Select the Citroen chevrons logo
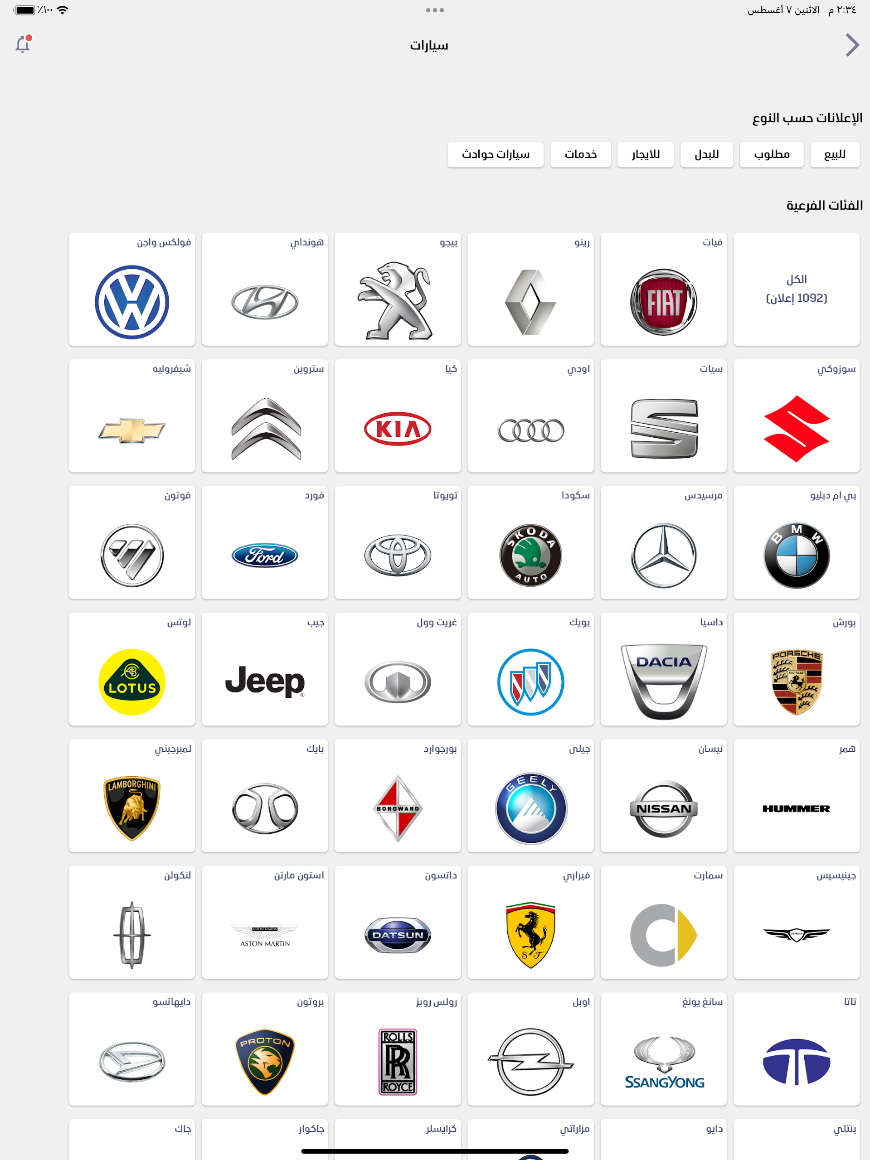The width and height of the screenshot is (870, 1160). point(266,429)
